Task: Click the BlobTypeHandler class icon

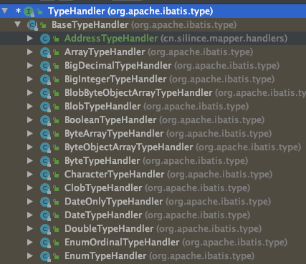Action: (45, 107)
